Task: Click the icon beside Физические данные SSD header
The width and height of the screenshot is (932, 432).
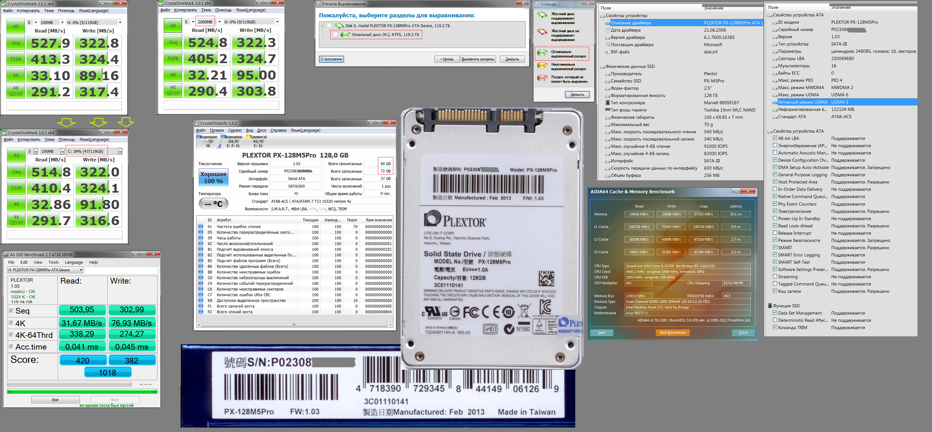Action: [x=602, y=67]
